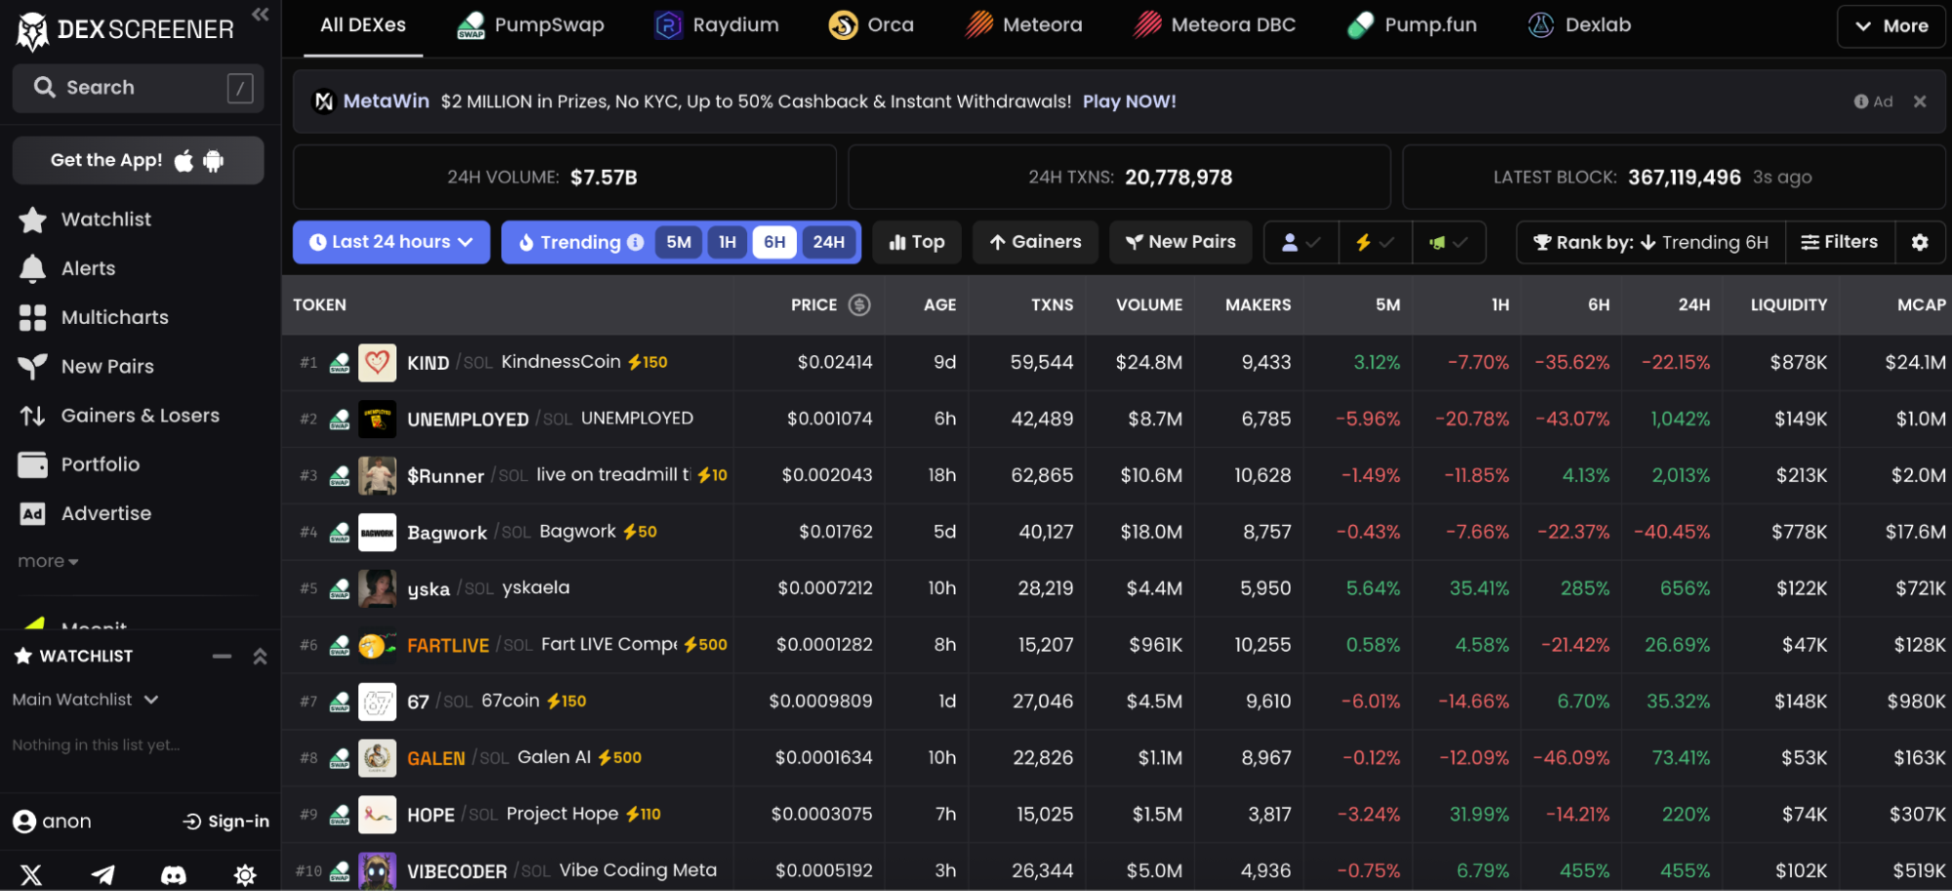
Task: Open Gainers & Losers arrows icon
Action: pos(32,416)
